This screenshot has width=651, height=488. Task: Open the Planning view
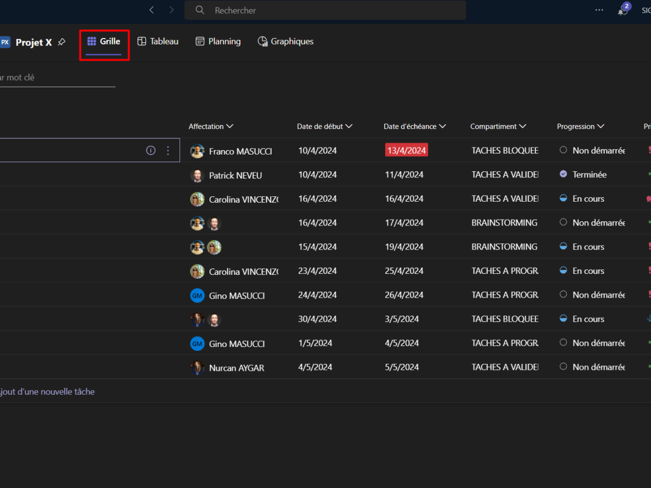pyautogui.click(x=218, y=41)
